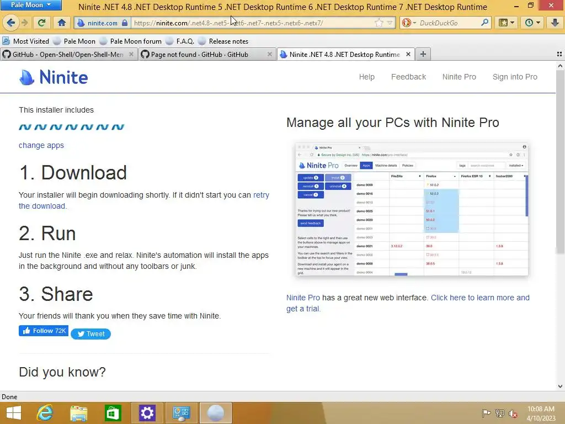Screen dimensions: 565x424
Task: Click the change apps link
Action: (41, 145)
